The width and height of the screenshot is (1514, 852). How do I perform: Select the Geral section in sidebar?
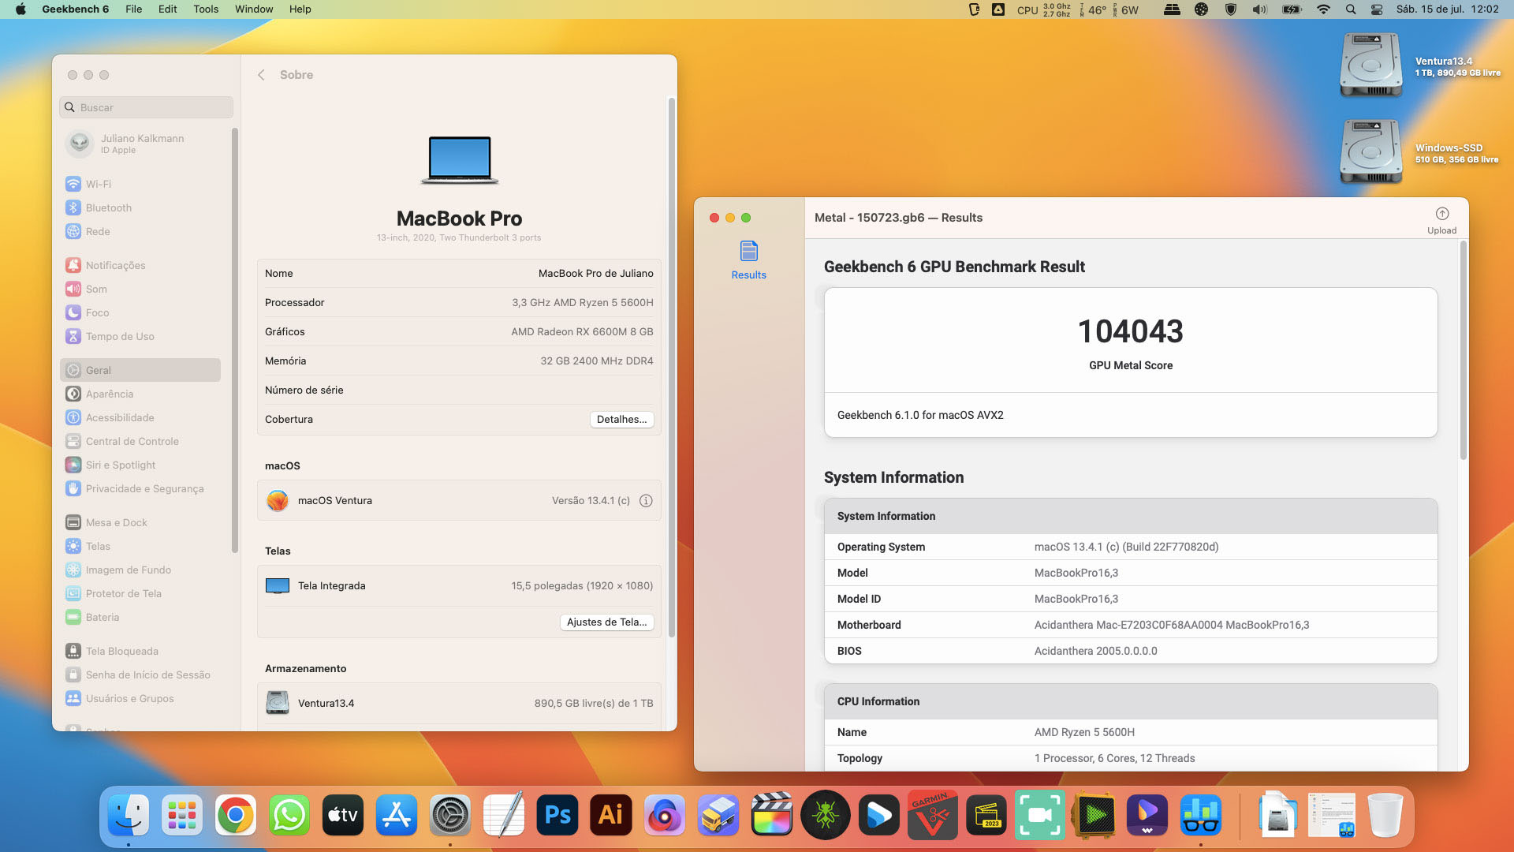[100, 369]
